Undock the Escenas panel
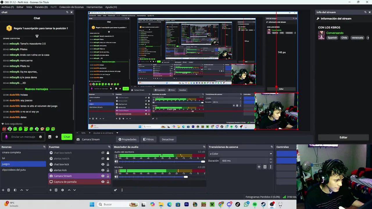The image size is (372, 209). click(x=44, y=147)
